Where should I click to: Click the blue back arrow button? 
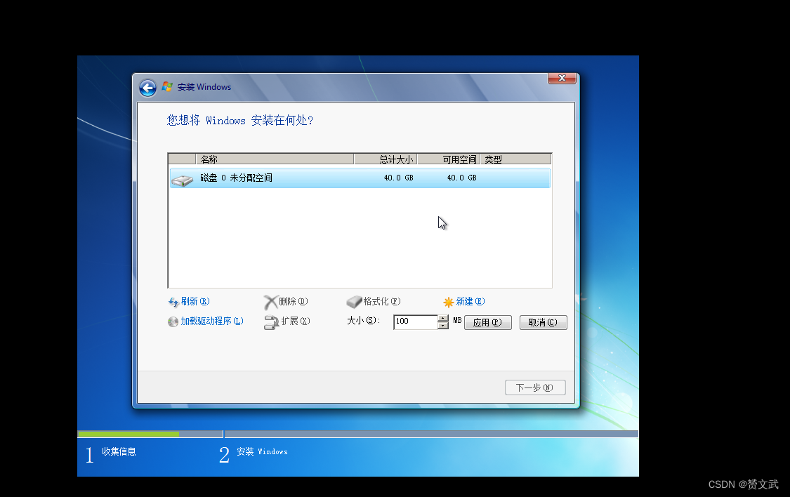147,88
